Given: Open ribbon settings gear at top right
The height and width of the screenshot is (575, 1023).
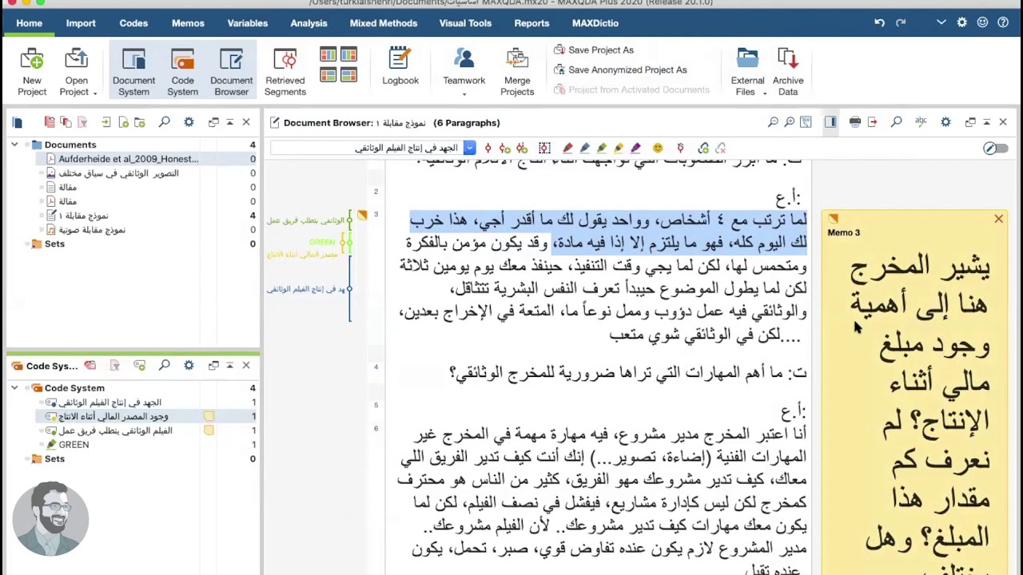Looking at the screenshot, I should coord(961,23).
